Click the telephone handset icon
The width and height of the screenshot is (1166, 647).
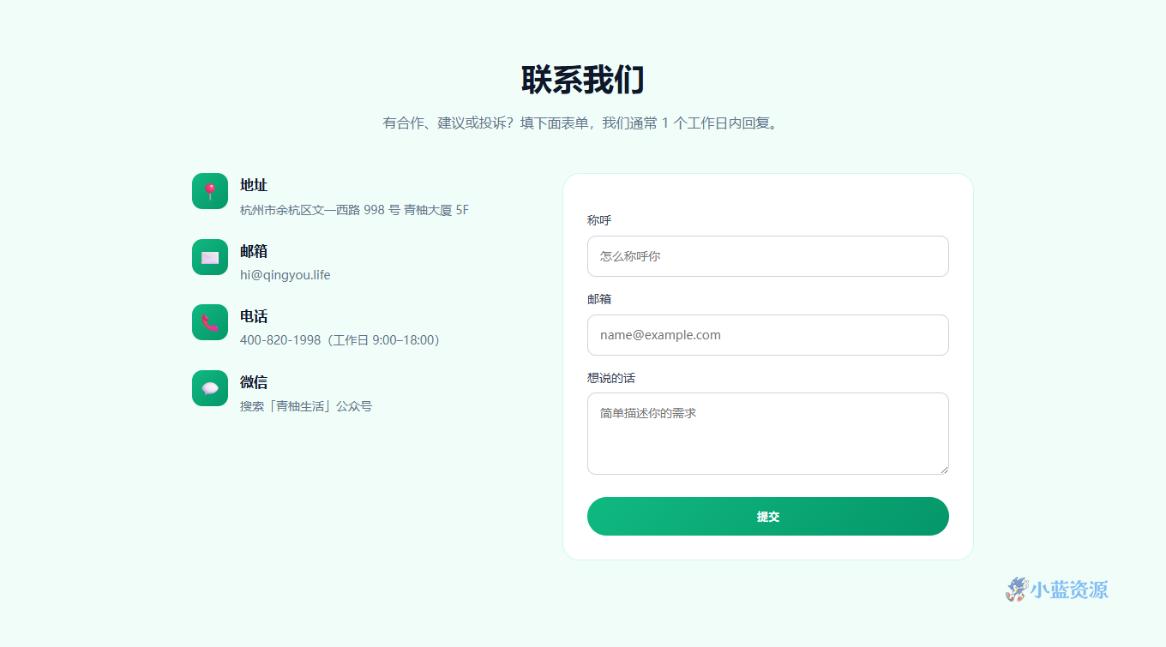pyautogui.click(x=210, y=322)
